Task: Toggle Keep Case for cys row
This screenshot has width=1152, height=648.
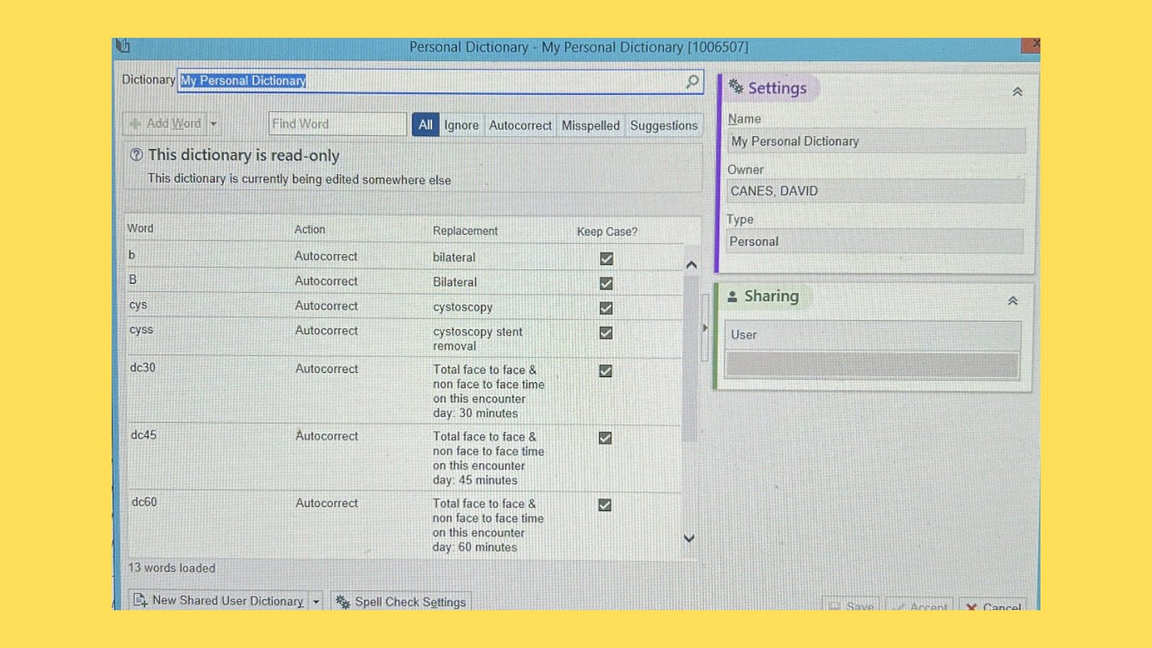Action: tap(606, 308)
